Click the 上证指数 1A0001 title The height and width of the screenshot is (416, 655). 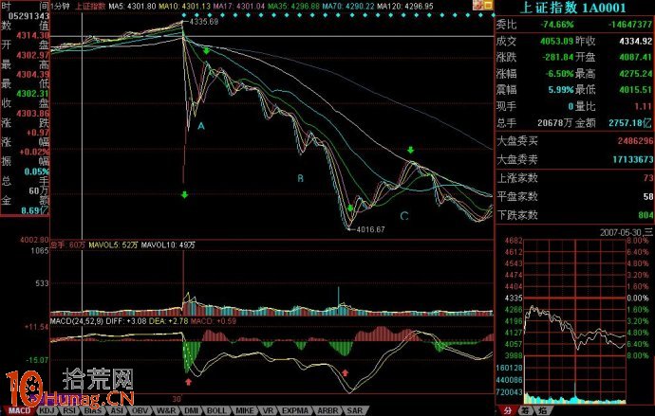(572, 8)
